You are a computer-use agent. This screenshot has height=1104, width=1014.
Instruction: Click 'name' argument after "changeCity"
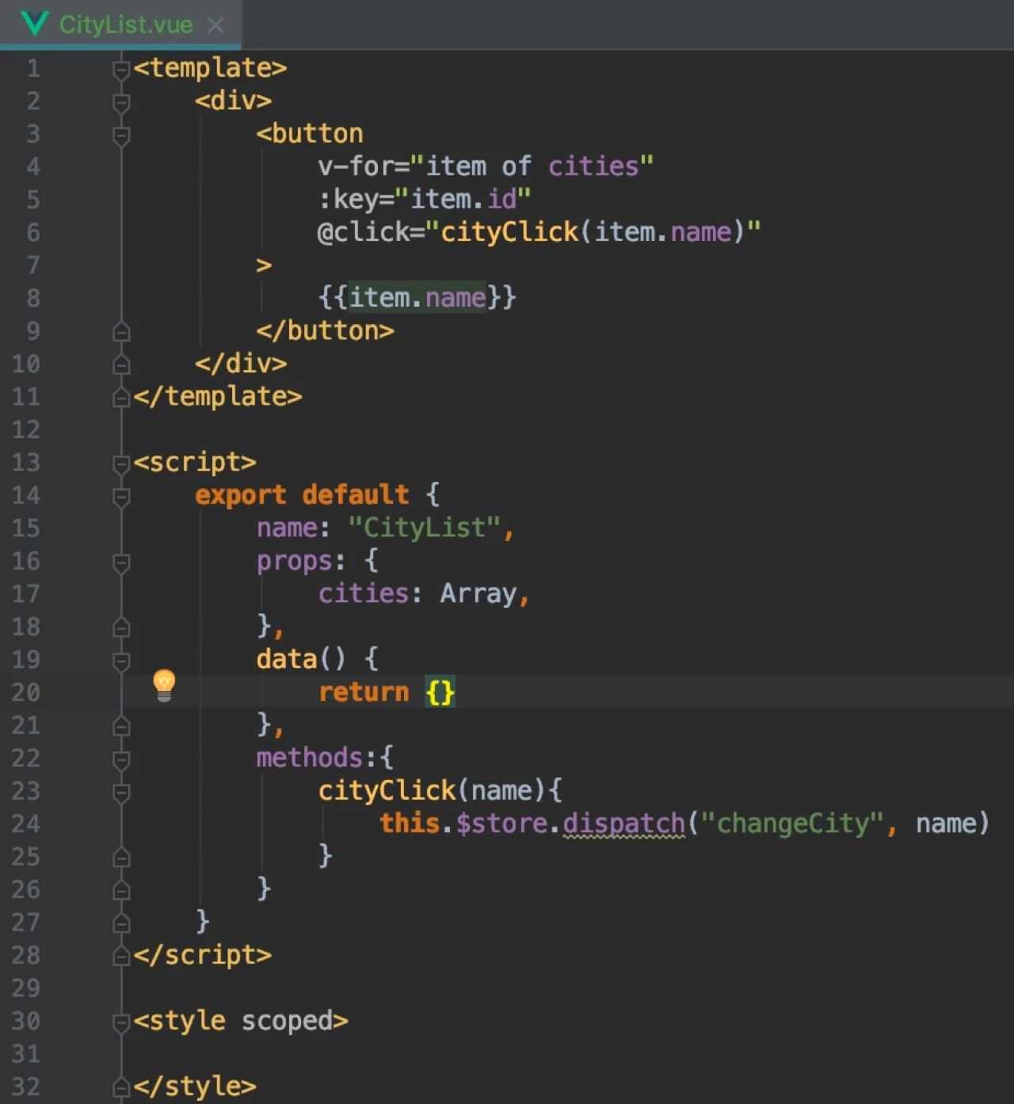pos(946,823)
